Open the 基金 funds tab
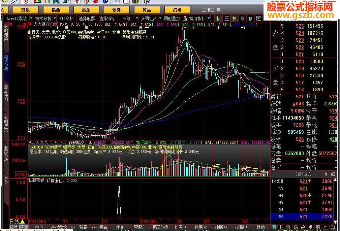 tap(86, 10)
